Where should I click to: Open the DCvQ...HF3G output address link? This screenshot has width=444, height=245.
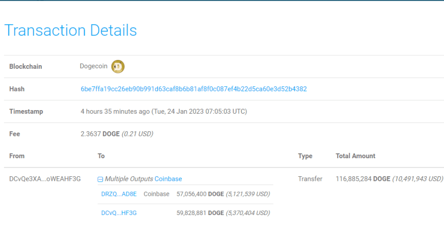(119, 213)
